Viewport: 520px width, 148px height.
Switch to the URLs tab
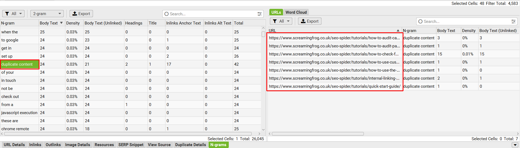click(x=276, y=12)
